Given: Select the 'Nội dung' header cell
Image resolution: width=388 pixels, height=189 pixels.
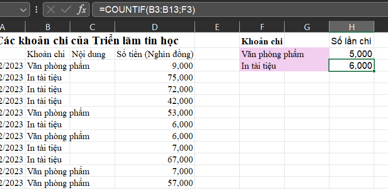Looking at the screenshot, I should pos(92,54).
